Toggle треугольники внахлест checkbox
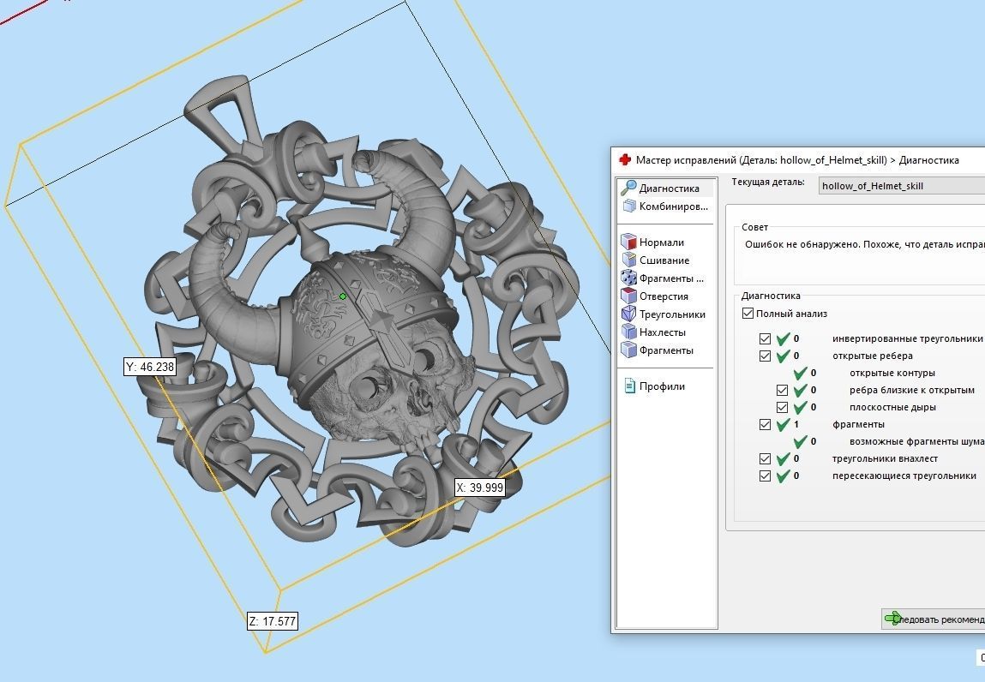The image size is (985, 682). coord(765,458)
